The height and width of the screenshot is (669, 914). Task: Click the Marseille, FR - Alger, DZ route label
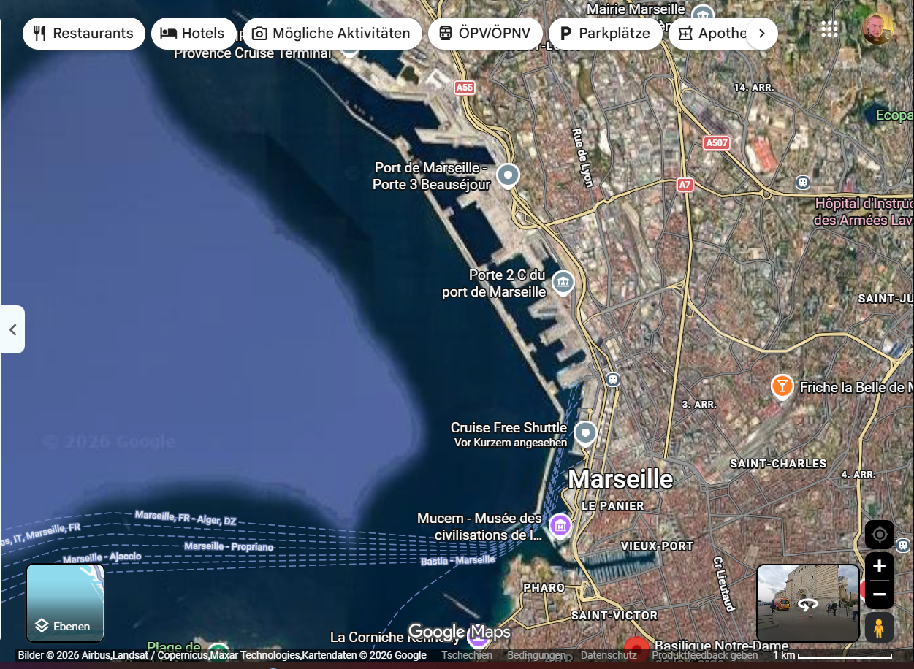186,519
